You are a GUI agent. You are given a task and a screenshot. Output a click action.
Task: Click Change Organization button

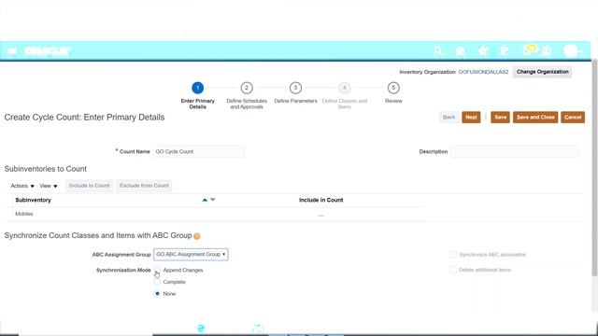[542, 72]
